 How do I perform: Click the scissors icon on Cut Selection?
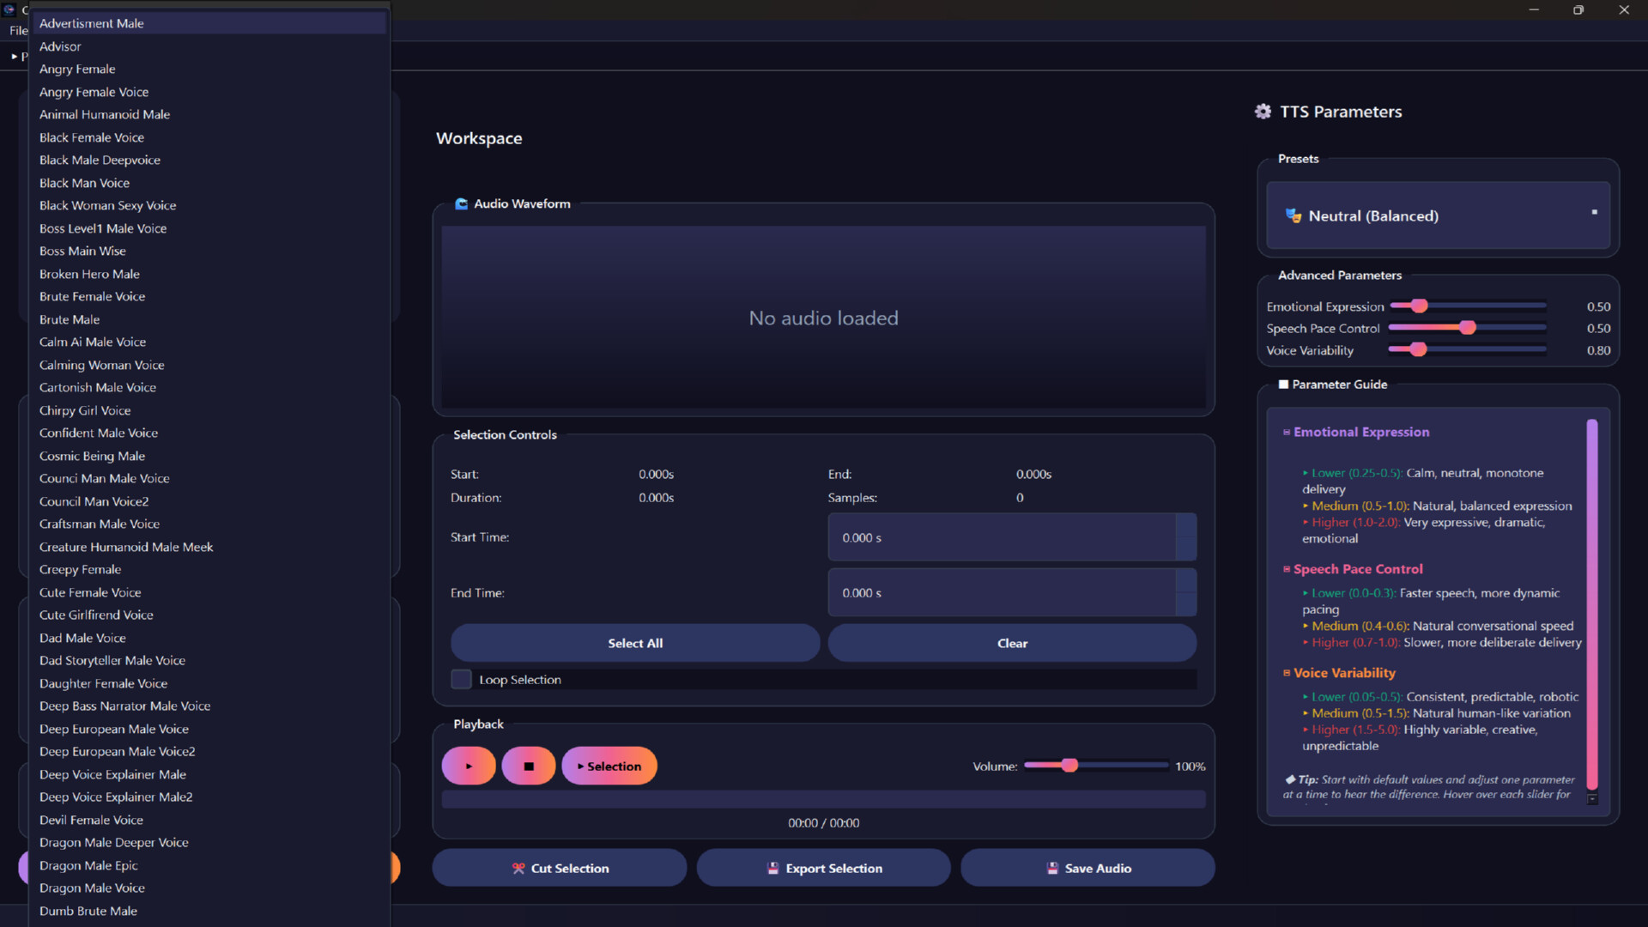click(517, 868)
